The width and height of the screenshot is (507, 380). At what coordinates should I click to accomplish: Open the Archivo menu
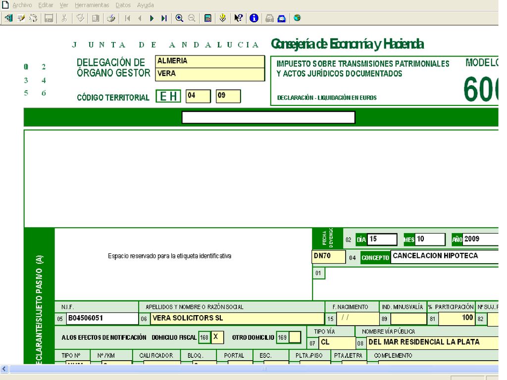click(22, 5)
